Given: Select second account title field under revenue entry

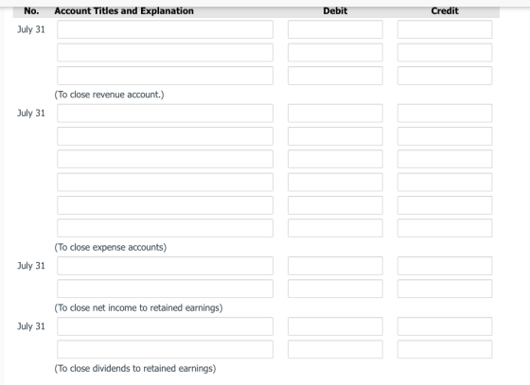Looking at the screenshot, I should [165, 52].
